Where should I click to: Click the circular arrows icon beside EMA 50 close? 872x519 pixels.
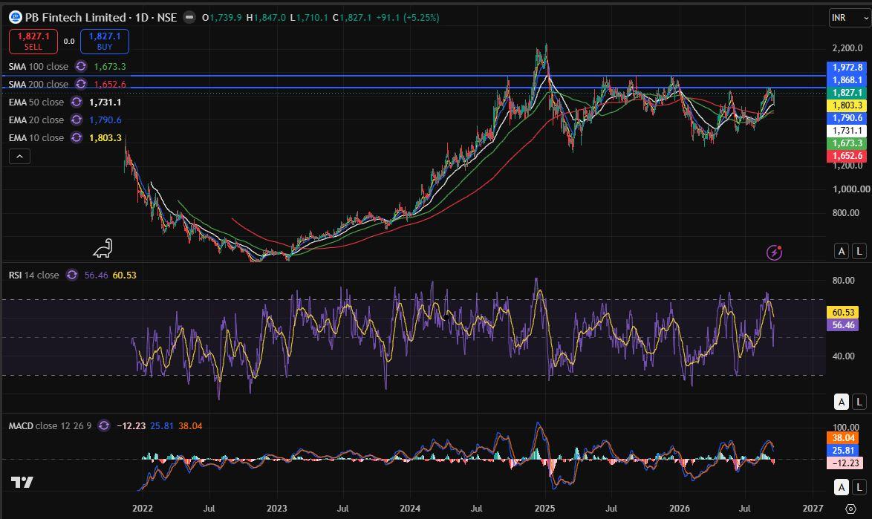click(x=77, y=102)
